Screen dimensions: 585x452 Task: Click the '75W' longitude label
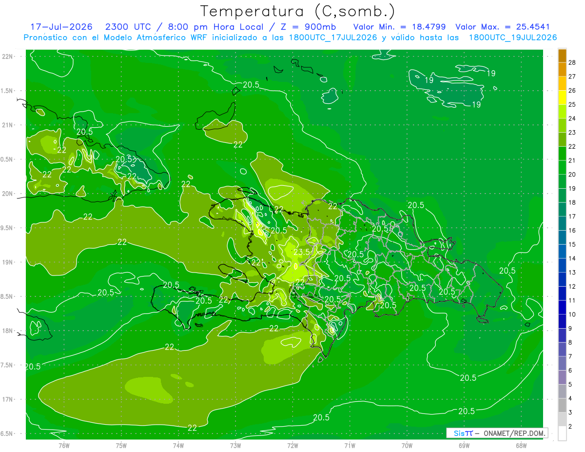(x=121, y=445)
